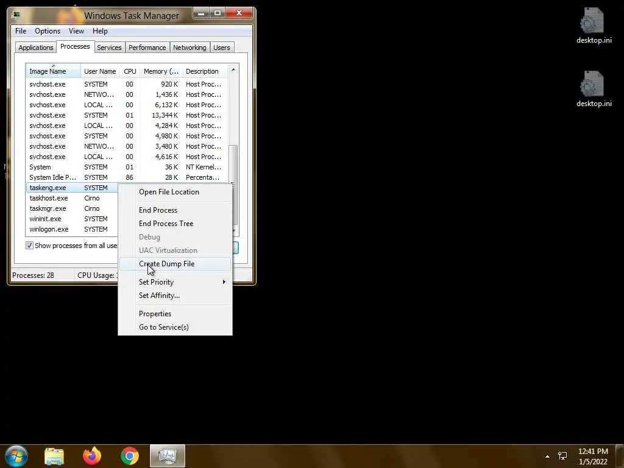Show hidden system tray icons

547,456
